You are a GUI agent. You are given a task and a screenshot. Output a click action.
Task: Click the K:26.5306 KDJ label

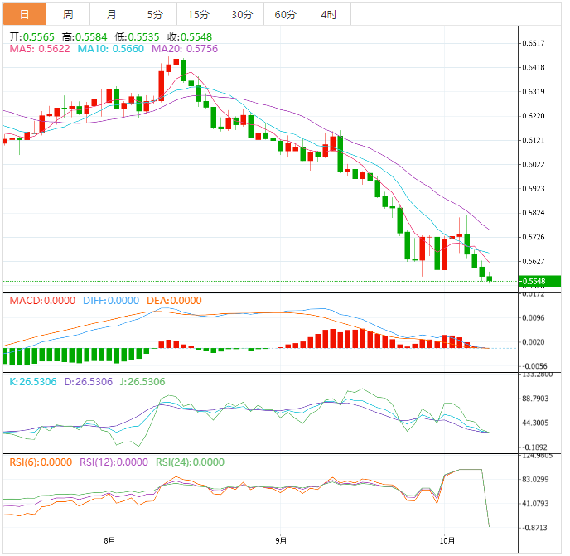(x=32, y=382)
